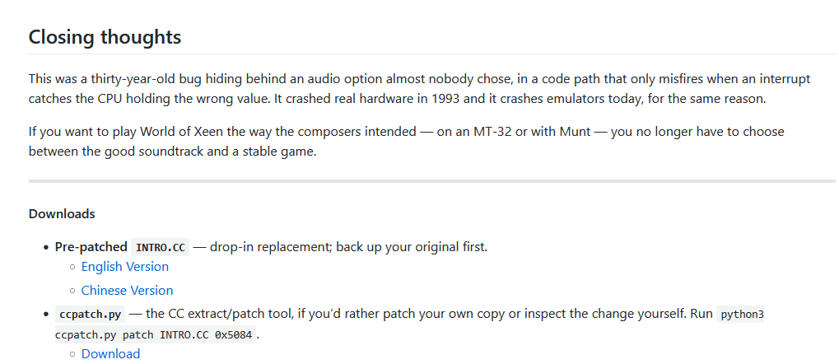The width and height of the screenshot is (839, 364).
Task: Open the Chinese Version download link
Action: tap(128, 290)
